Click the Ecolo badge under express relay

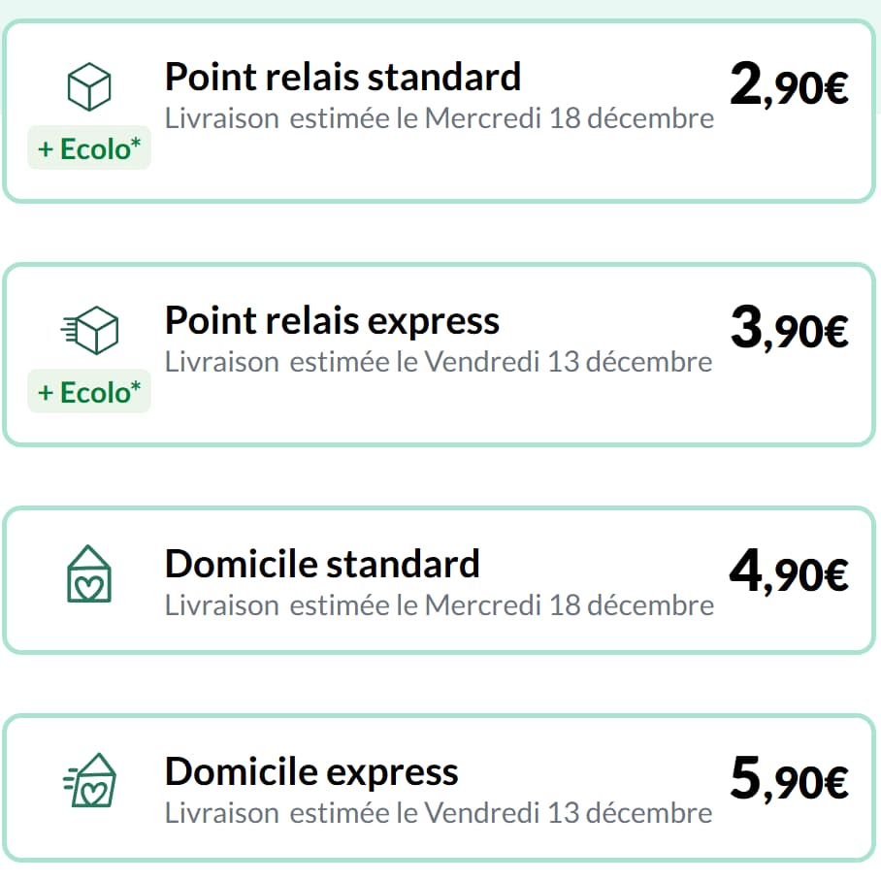(89, 393)
